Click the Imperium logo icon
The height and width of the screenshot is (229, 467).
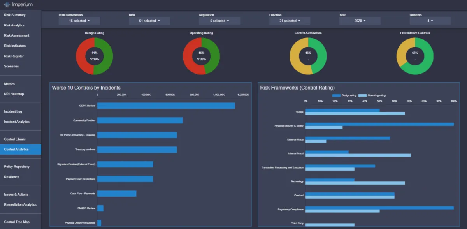pyautogui.click(x=7, y=5)
